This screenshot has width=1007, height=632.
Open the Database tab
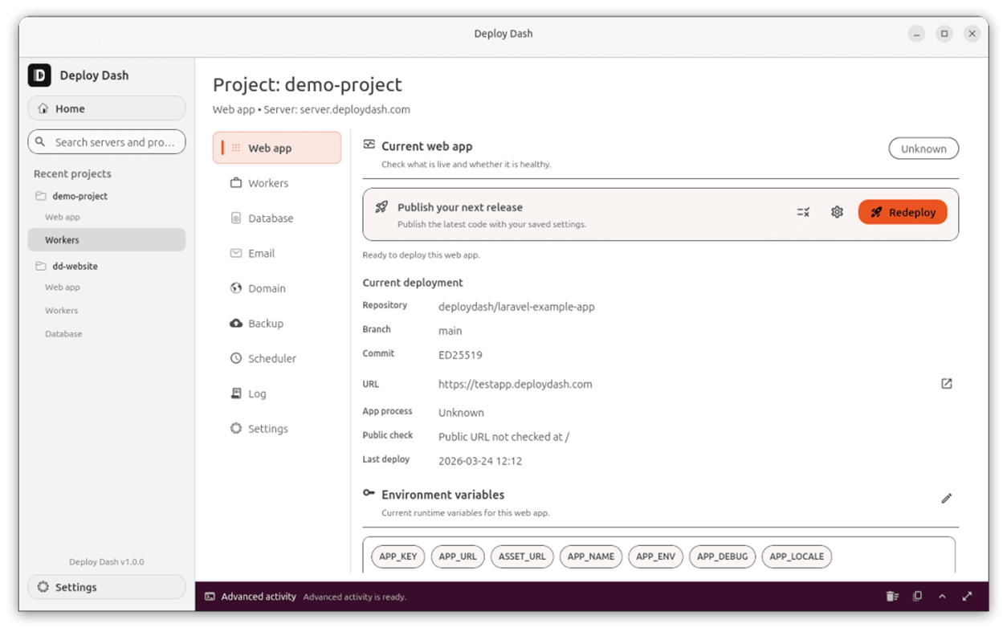click(277, 218)
